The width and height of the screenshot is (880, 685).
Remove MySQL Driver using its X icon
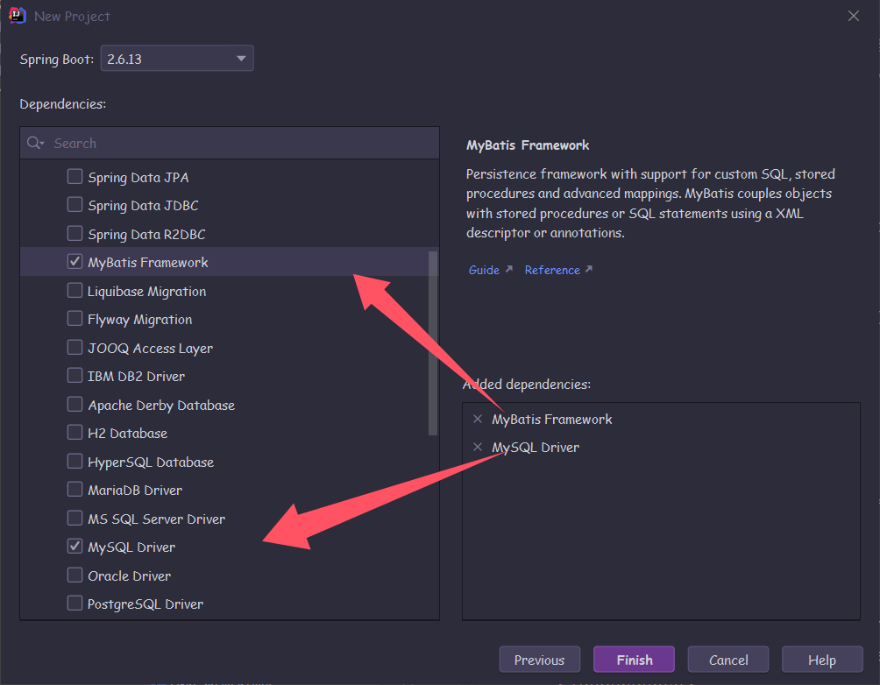pos(478,447)
